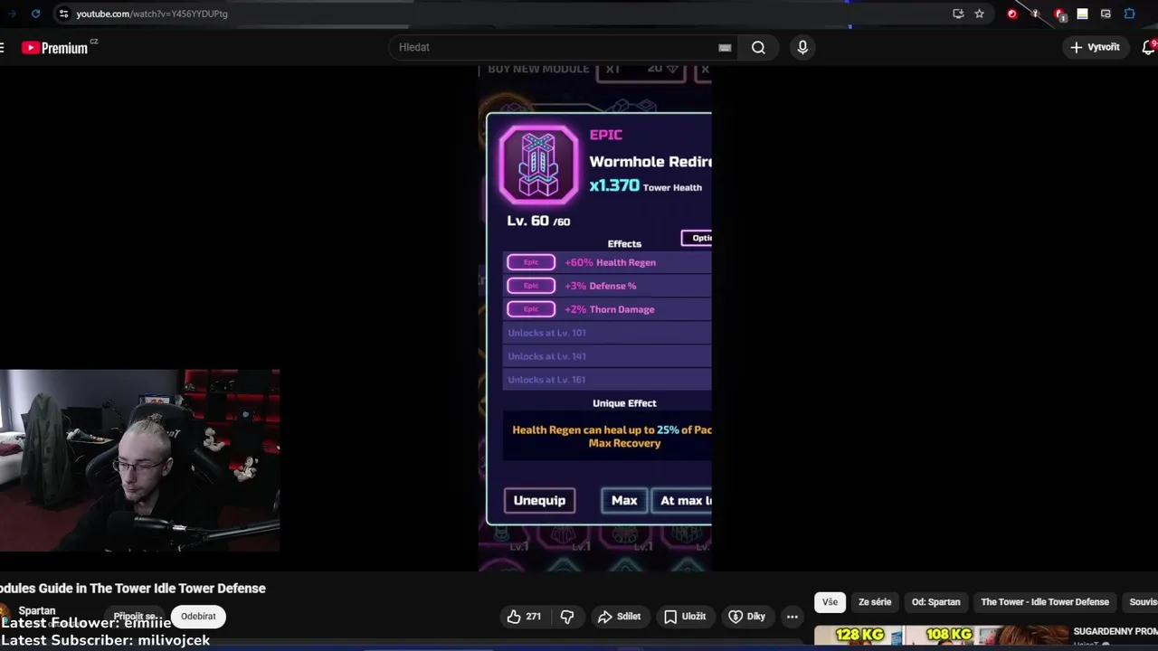This screenshot has width=1158, height=651.
Task: Click the Sdílet share button
Action: click(620, 617)
